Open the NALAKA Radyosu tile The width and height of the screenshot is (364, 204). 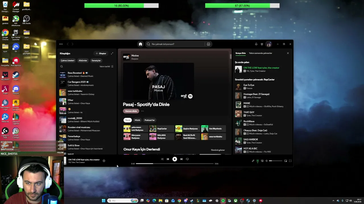(162, 137)
